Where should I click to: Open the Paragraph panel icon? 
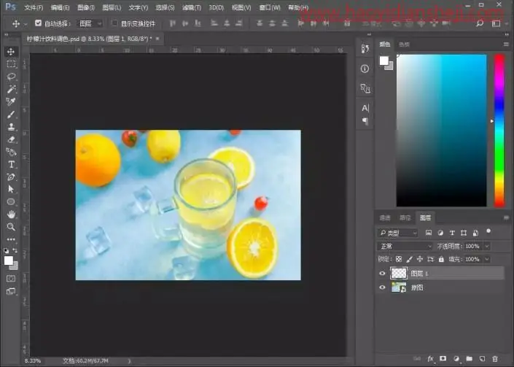pos(365,121)
